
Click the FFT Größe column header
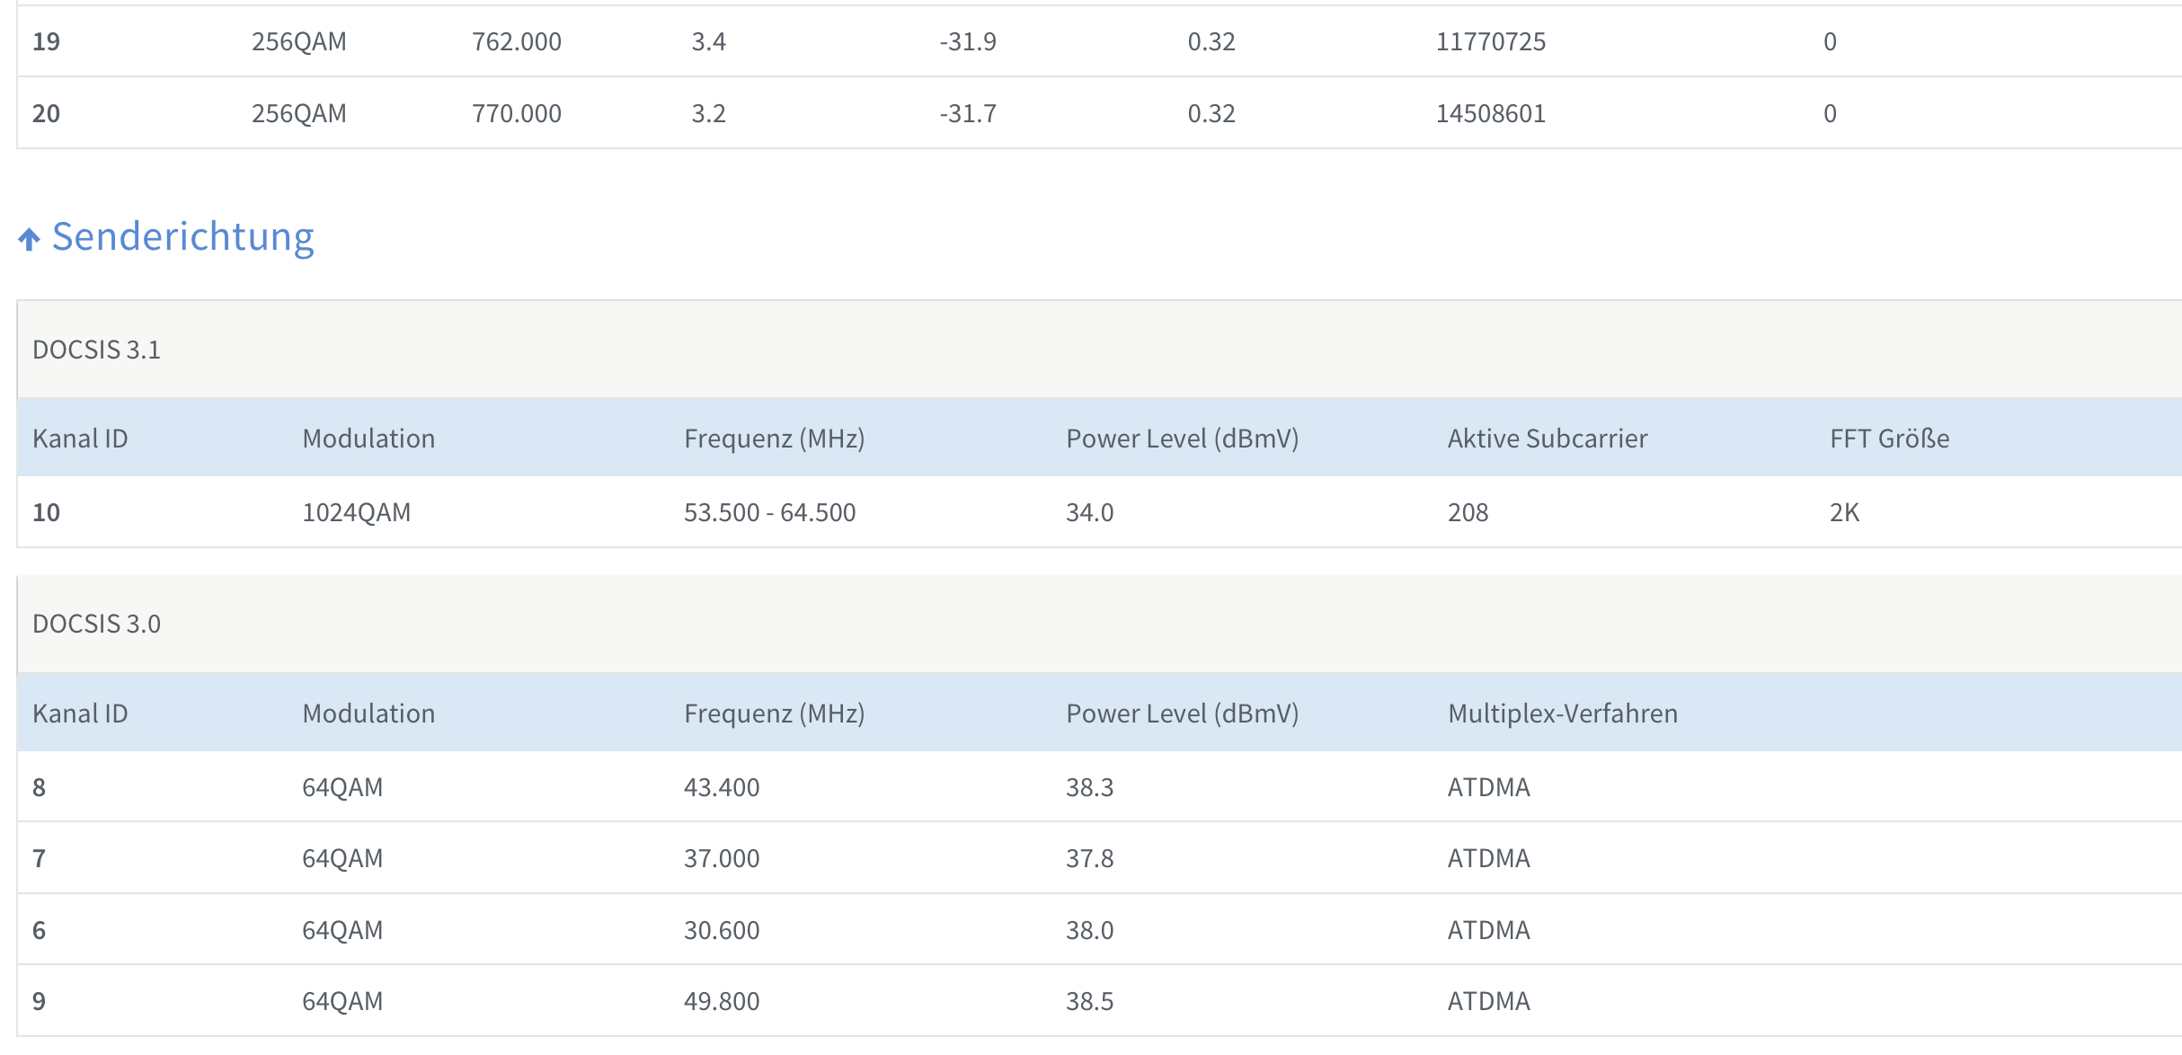point(1889,439)
